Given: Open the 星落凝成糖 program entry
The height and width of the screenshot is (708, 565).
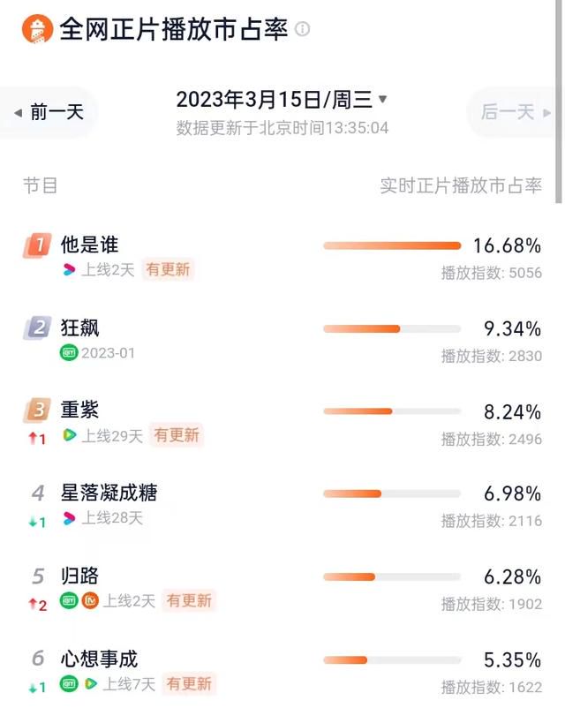Looking at the screenshot, I should (x=109, y=493).
